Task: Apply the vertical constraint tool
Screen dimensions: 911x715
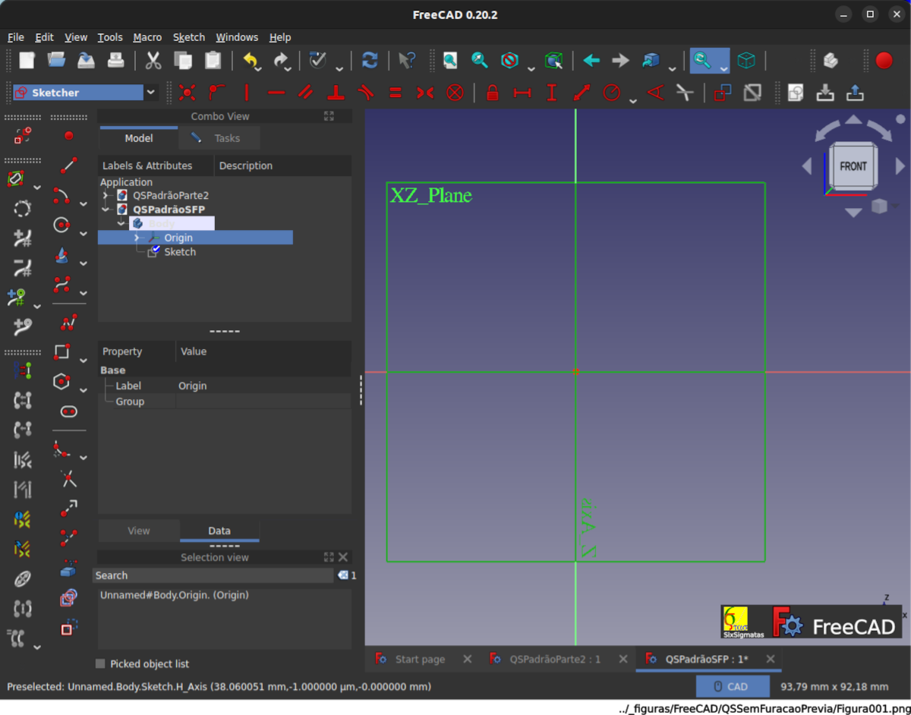Action: click(247, 93)
